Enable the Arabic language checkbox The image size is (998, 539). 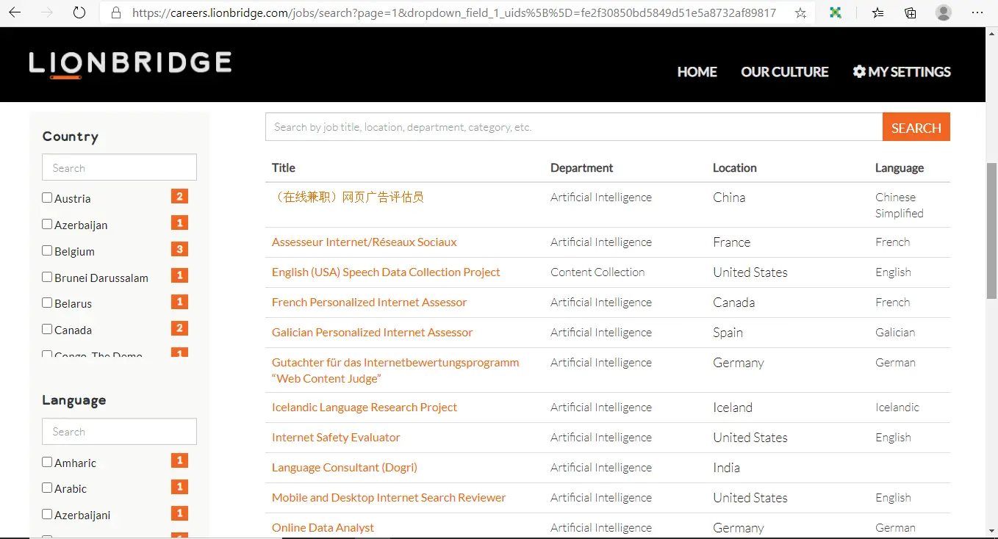point(47,488)
